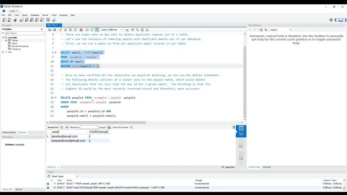Export the recordset with the Export icon
The image size is (347, 195).
[109, 127]
